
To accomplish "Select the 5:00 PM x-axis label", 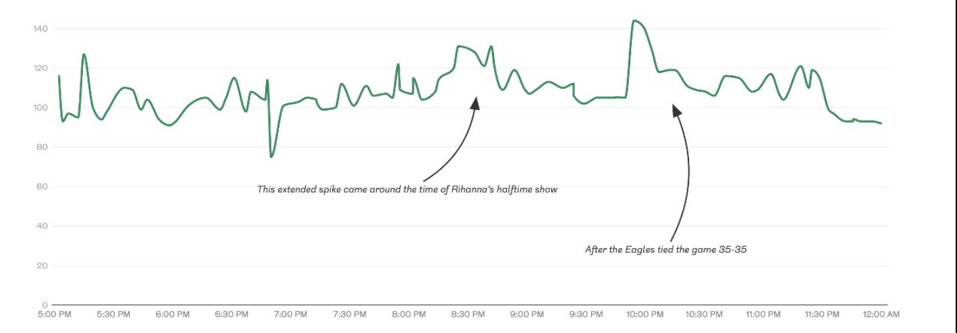I will pos(55,315).
